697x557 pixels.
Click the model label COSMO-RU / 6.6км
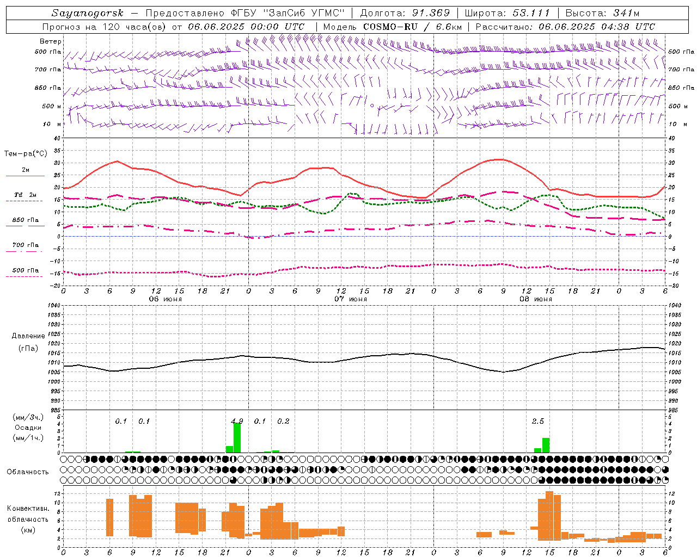[x=412, y=27]
